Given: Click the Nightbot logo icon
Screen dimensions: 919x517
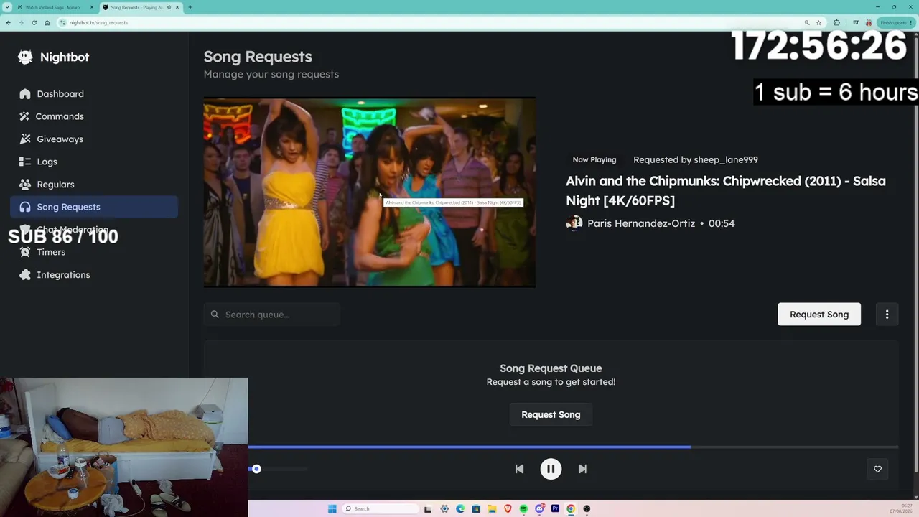Looking at the screenshot, I should pyautogui.click(x=25, y=57).
